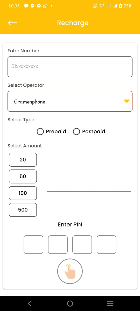This screenshot has width=140, height=311.
Task: Tap Android recent apps menu icon
Action: point(110,303)
